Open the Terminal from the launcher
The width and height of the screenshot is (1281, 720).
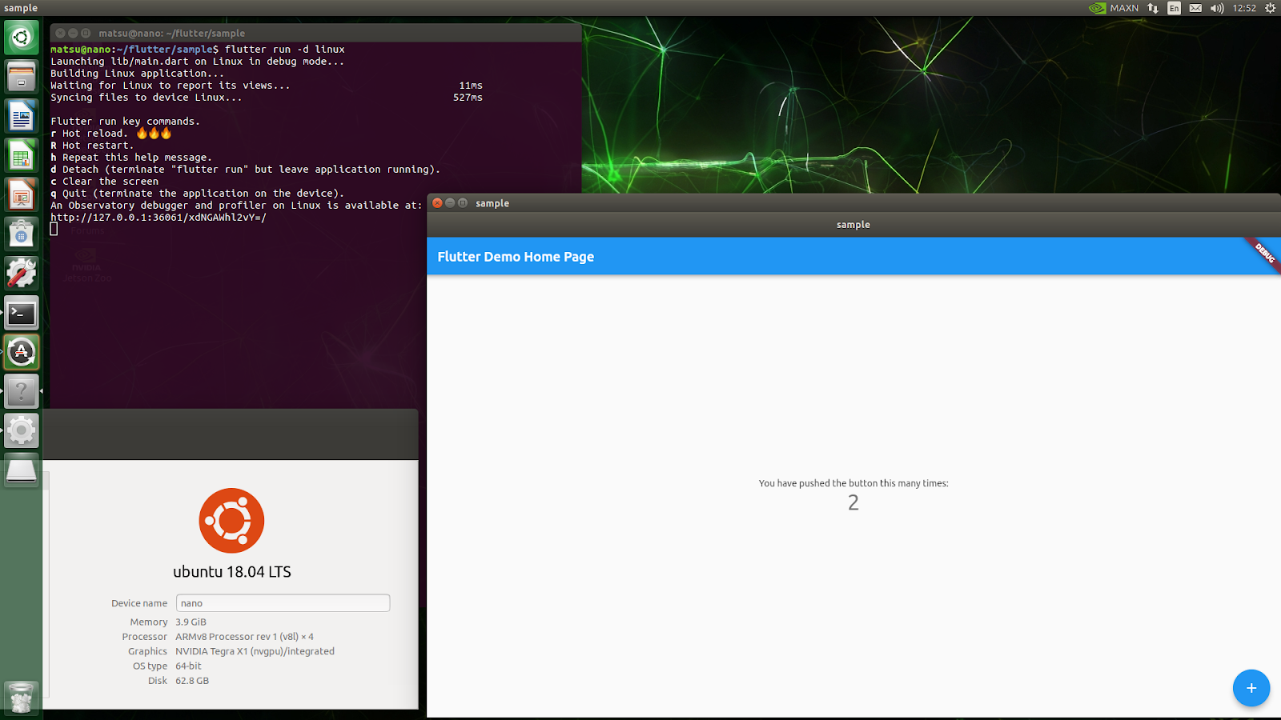click(x=22, y=313)
